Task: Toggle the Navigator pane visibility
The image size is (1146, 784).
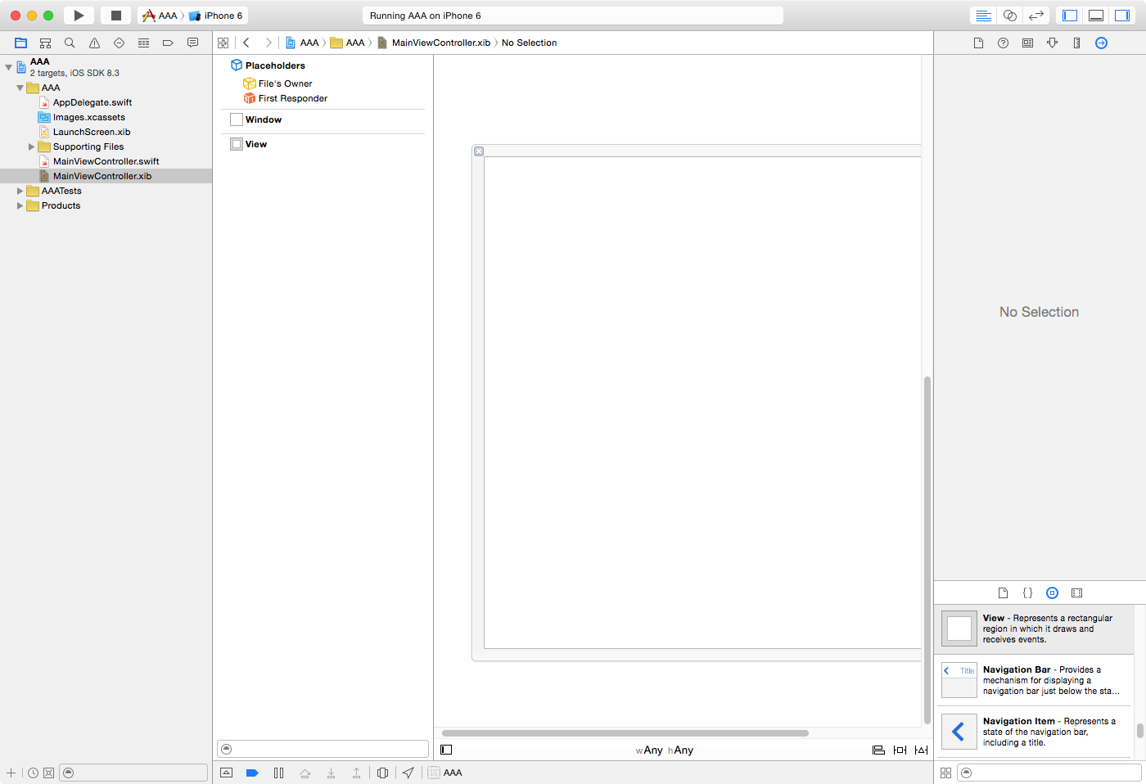Action: [x=1070, y=16]
